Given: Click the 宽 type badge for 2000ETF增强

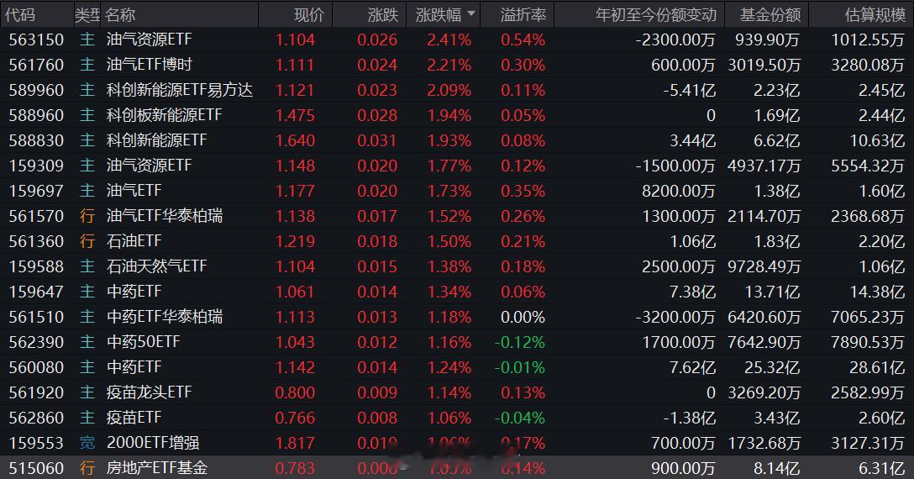Looking at the screenshot, I should tap(87, 443).
